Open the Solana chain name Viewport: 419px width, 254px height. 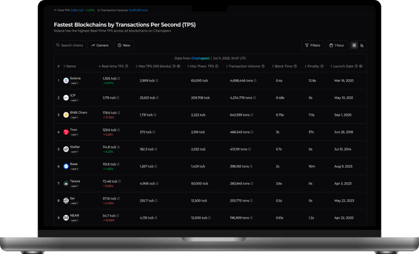pyautogui.click(x=75, y=78)
